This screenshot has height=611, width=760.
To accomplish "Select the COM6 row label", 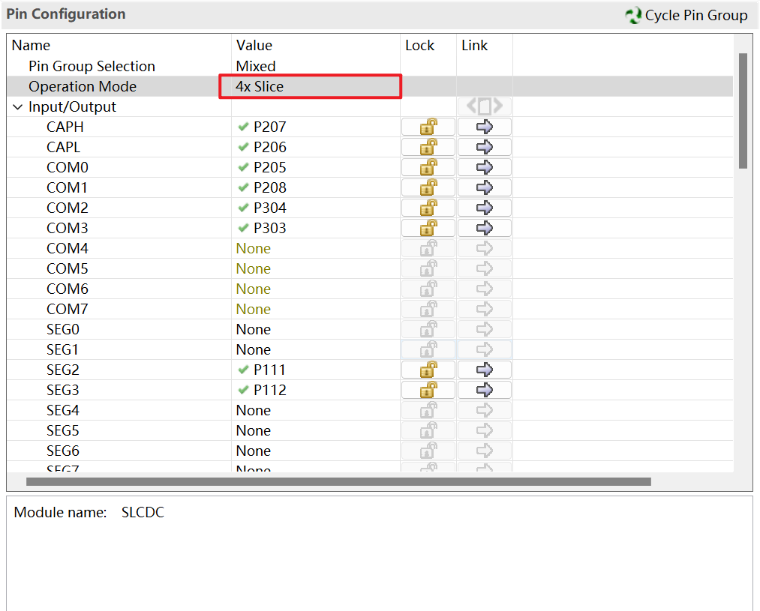I will (68, 289).
